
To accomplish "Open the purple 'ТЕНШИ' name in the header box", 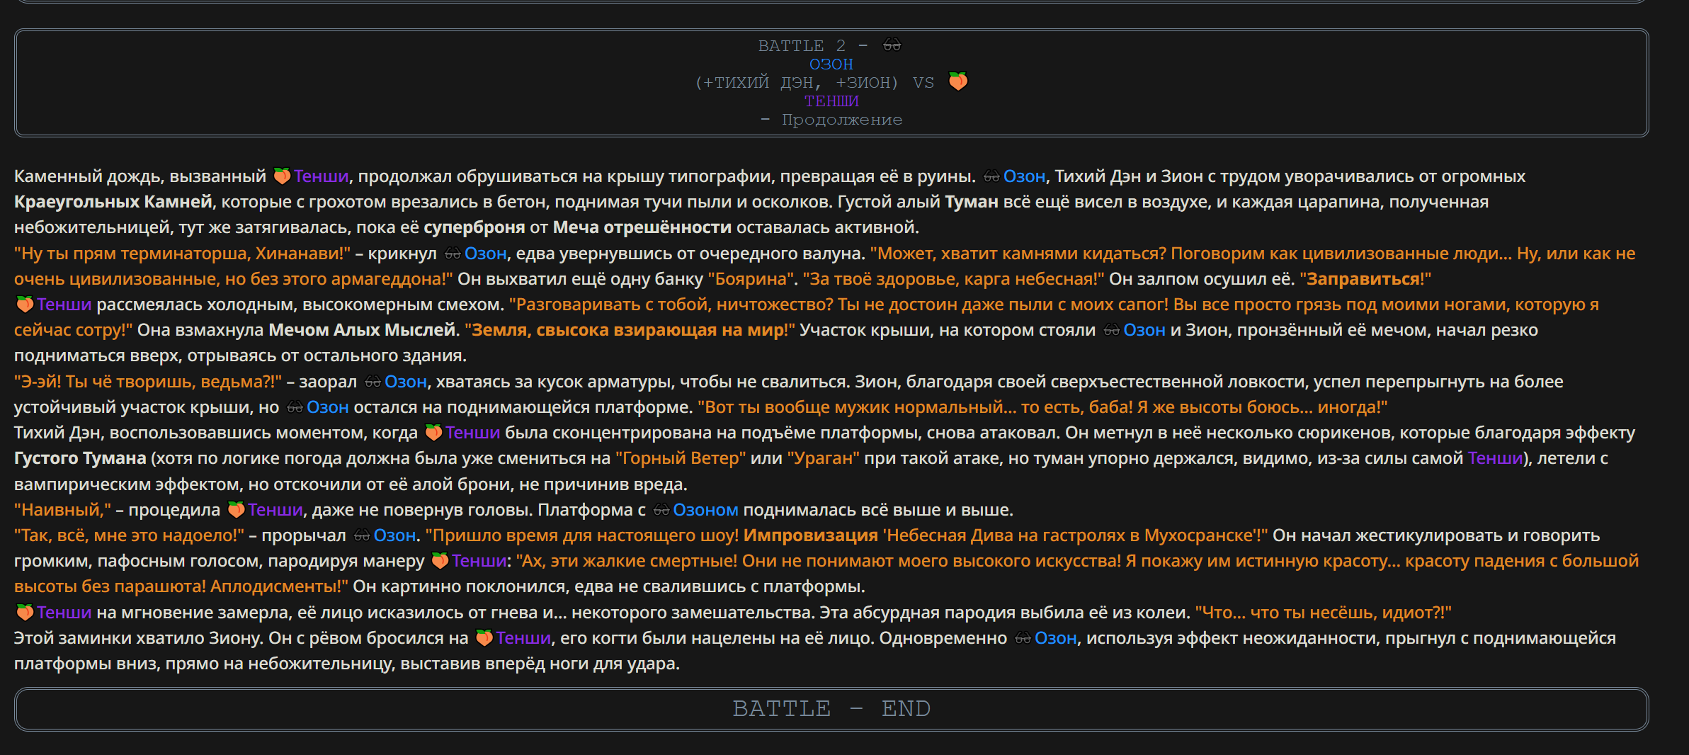I will point(831,101).
